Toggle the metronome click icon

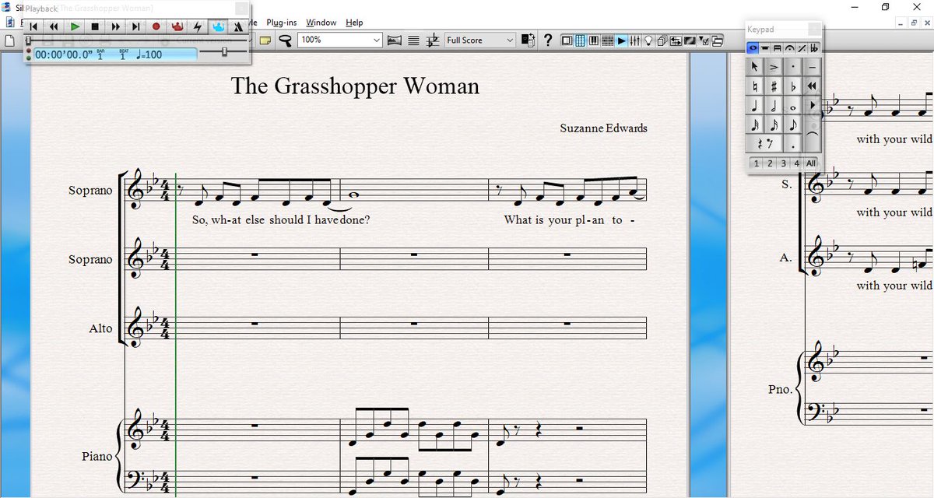click(238, 26)
